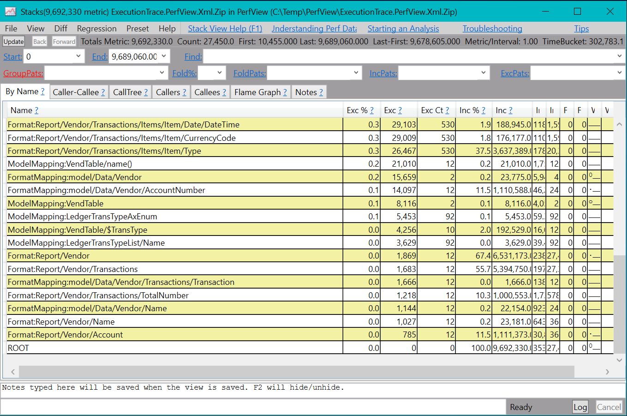Click the Log button
The height and width of the screenshot is (416, 627).
coord(580,407)
